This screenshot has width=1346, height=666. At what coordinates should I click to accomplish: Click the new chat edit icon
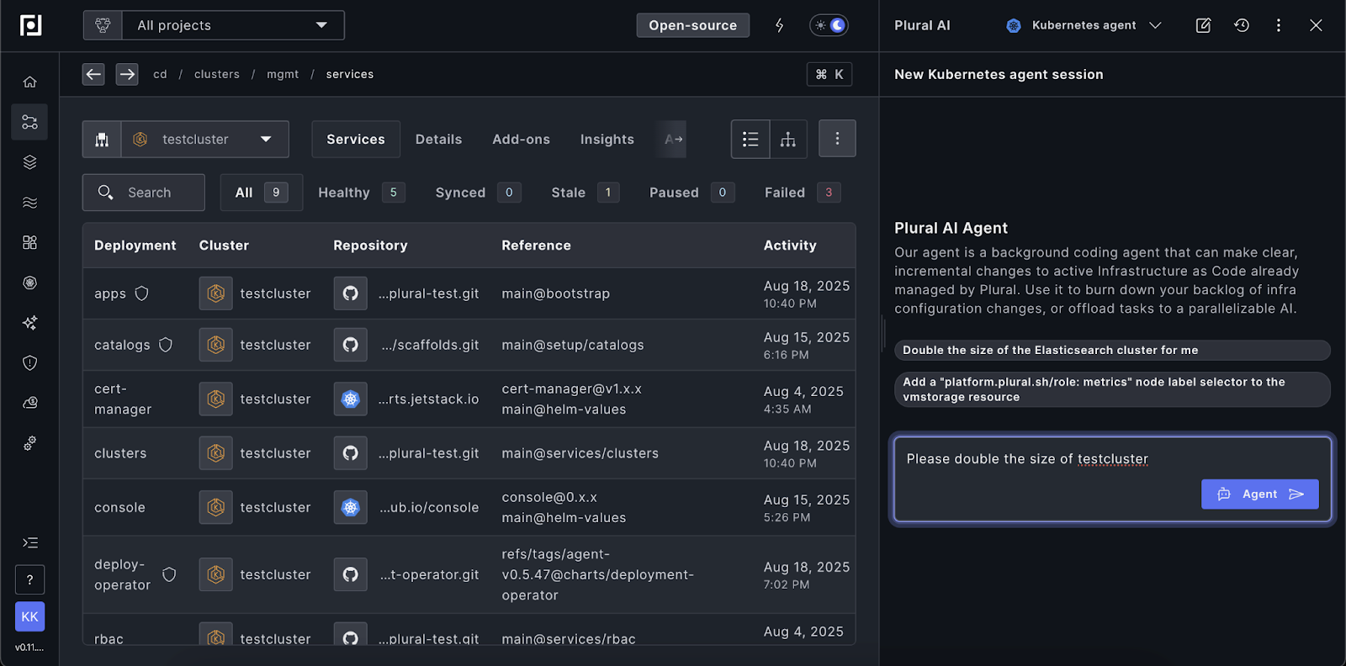pos(1203,25)
